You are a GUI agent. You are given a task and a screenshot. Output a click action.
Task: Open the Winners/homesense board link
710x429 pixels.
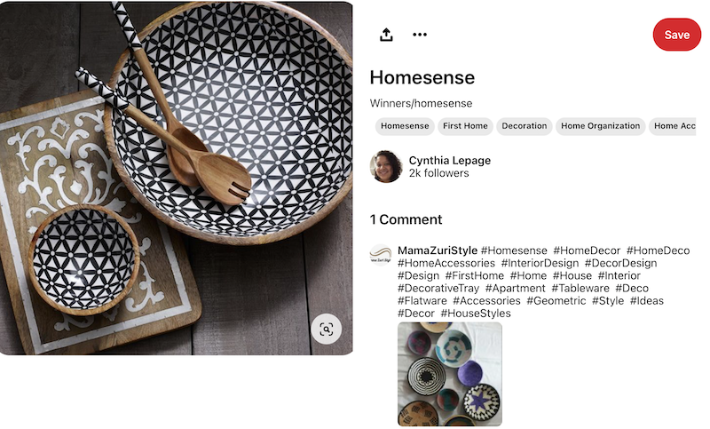coord(421,103)
